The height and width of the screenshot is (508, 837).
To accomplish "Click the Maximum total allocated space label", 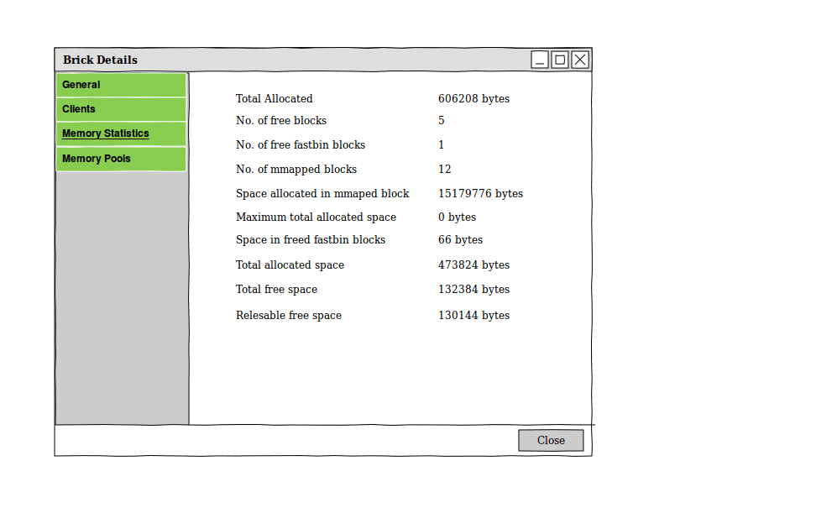I will click(x=316, y=217).
